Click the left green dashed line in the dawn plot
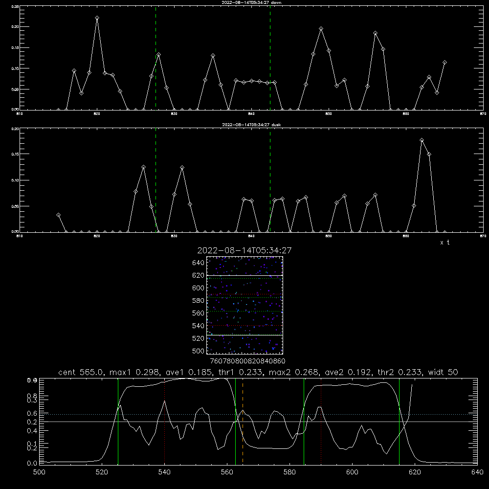The width and height of the screenshot is (489, 489). (x=156, y=58)
